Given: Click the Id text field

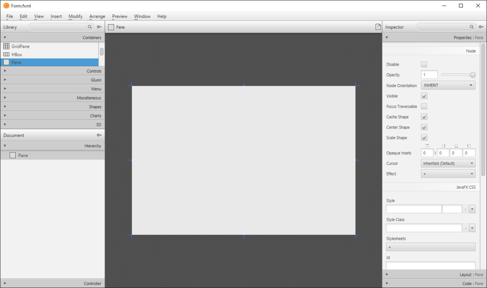Looking at the screenshot, I should (x=430, y=266).
